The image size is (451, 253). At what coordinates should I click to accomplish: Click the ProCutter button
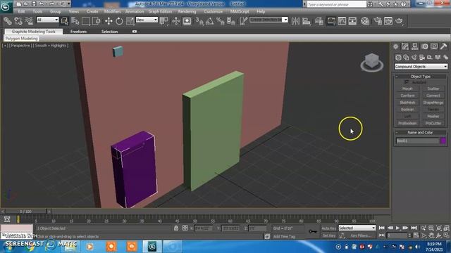click(433, 123)
